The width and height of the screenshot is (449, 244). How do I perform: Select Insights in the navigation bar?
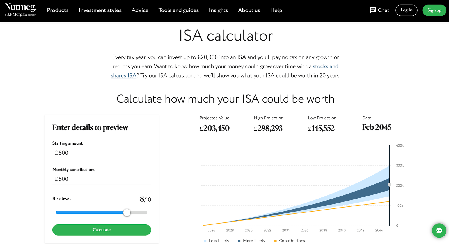pos(218,10)
